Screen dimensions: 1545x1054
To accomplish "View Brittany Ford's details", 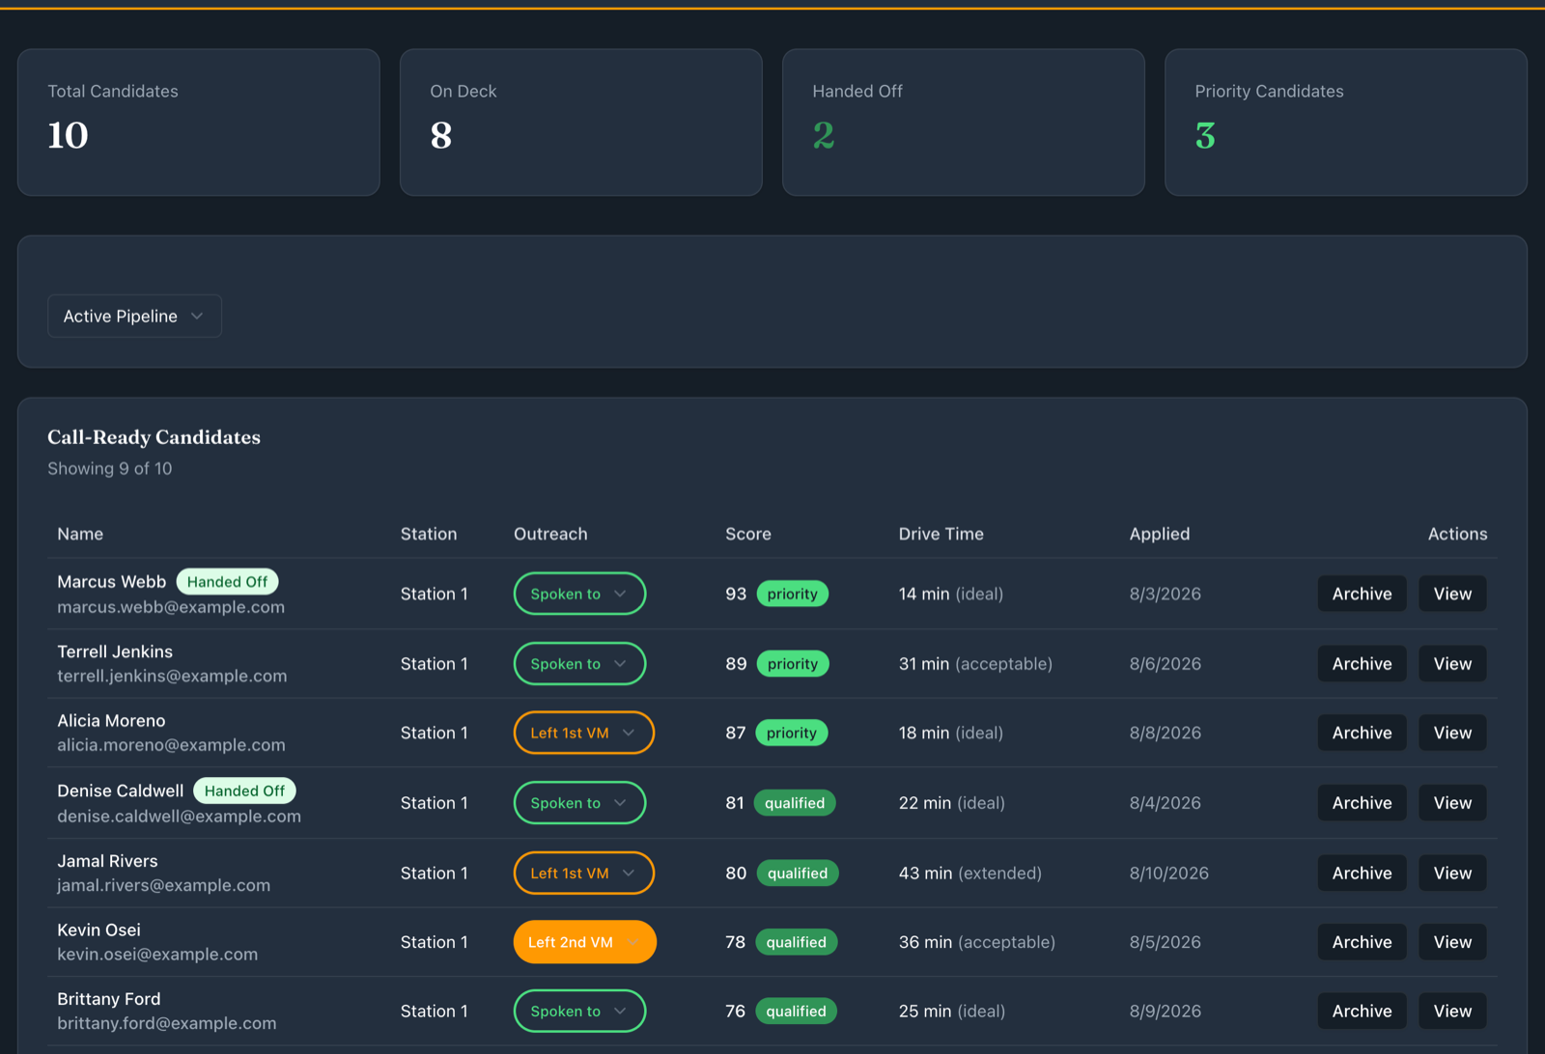I will 1452,1012.
